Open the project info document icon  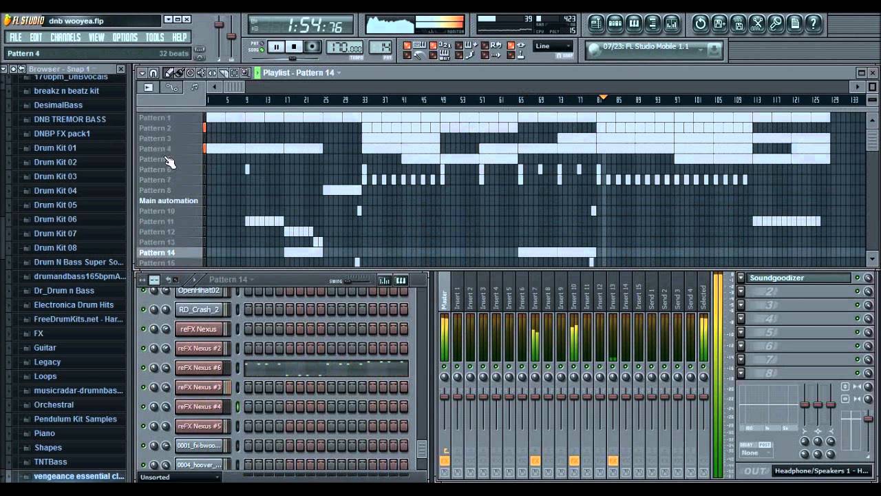point(794,23)
